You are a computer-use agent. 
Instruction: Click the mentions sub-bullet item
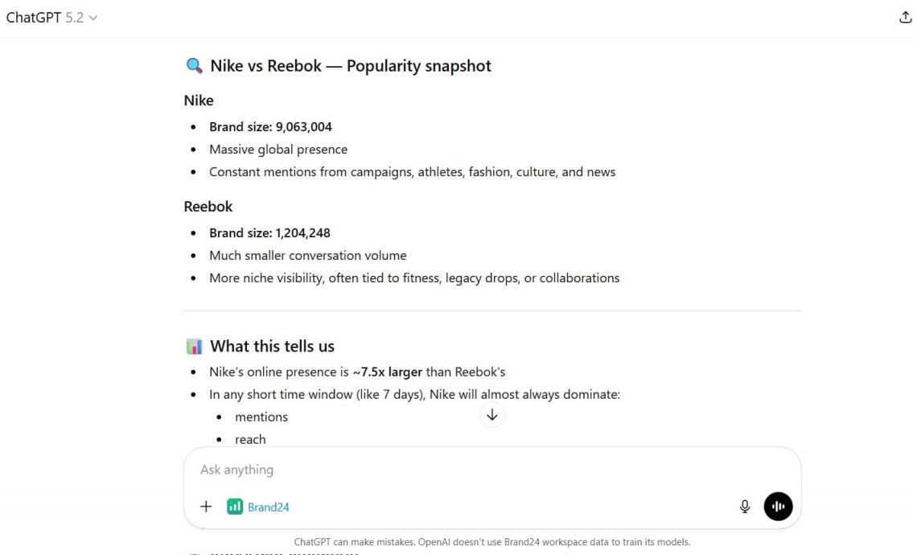click(261, 417)
